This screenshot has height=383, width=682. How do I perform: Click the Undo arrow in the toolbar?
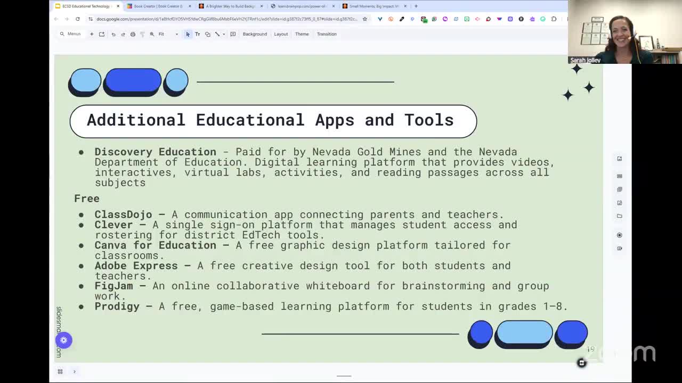point(113,34)
